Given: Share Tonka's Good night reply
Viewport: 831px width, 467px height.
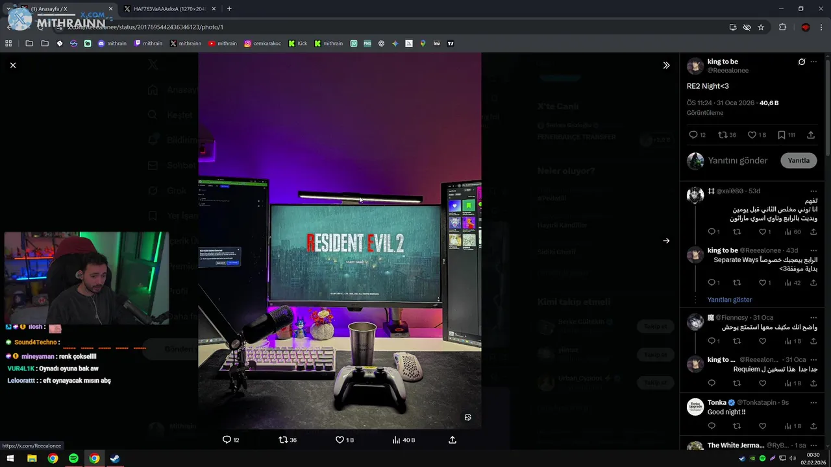Looking at the screenshot, I should (x=813, y=426).
